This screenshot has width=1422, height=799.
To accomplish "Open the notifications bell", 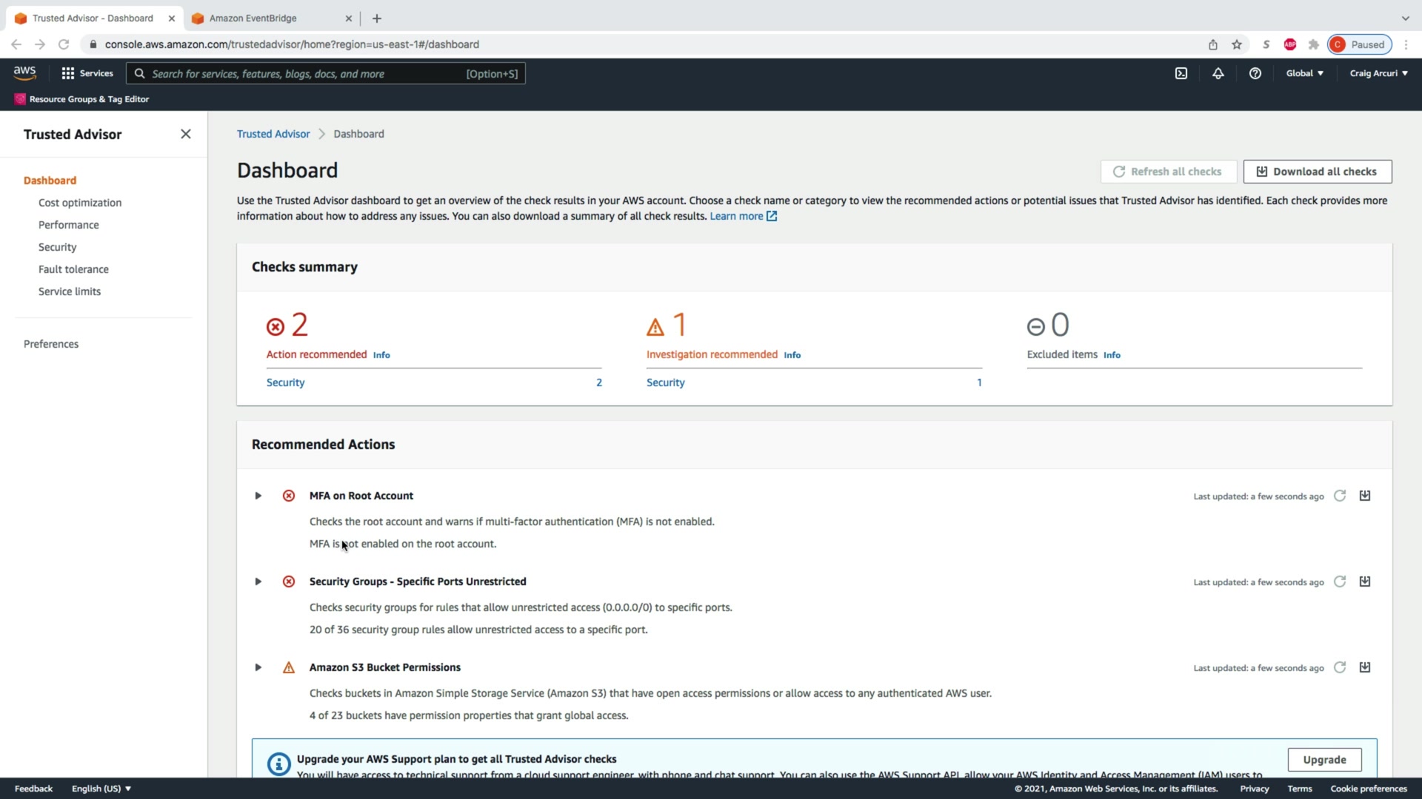I will pos(1218,73).
